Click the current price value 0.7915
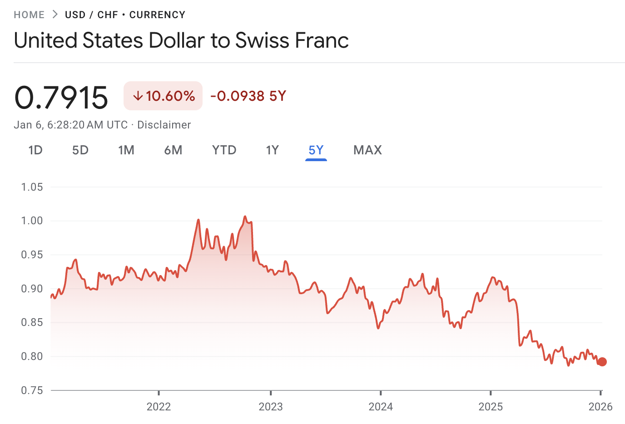Viewport: 625px width, 424px height. point(61,96)
